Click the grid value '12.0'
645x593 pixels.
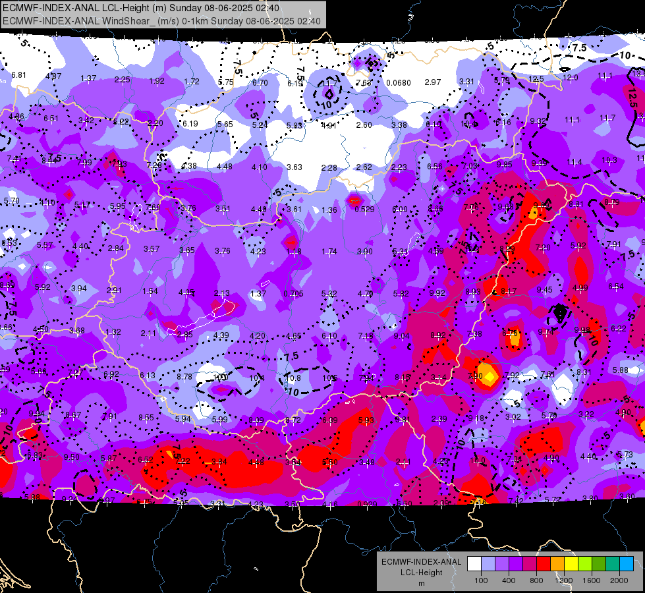571,77
